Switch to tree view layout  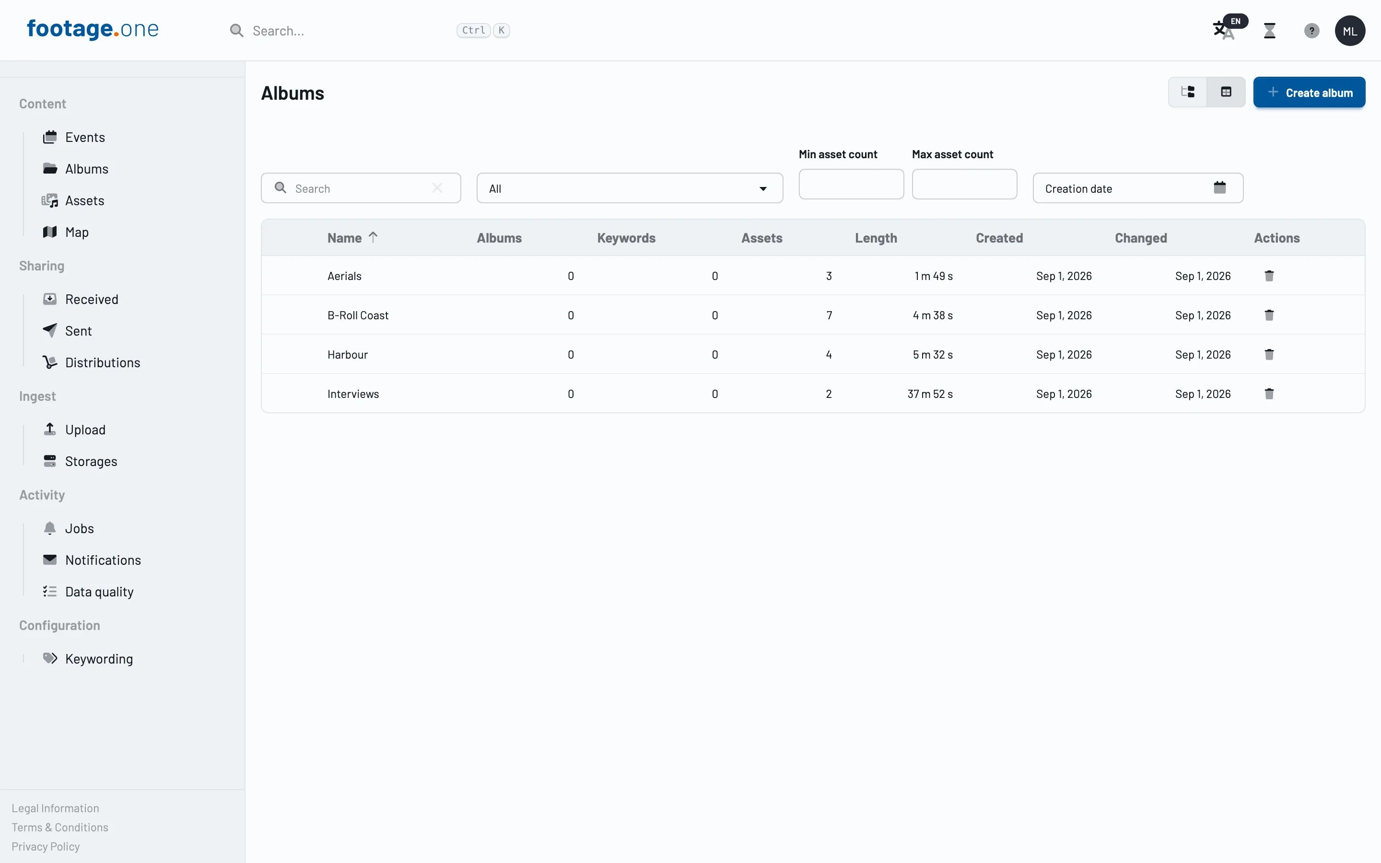click(x=1188, y=92)
